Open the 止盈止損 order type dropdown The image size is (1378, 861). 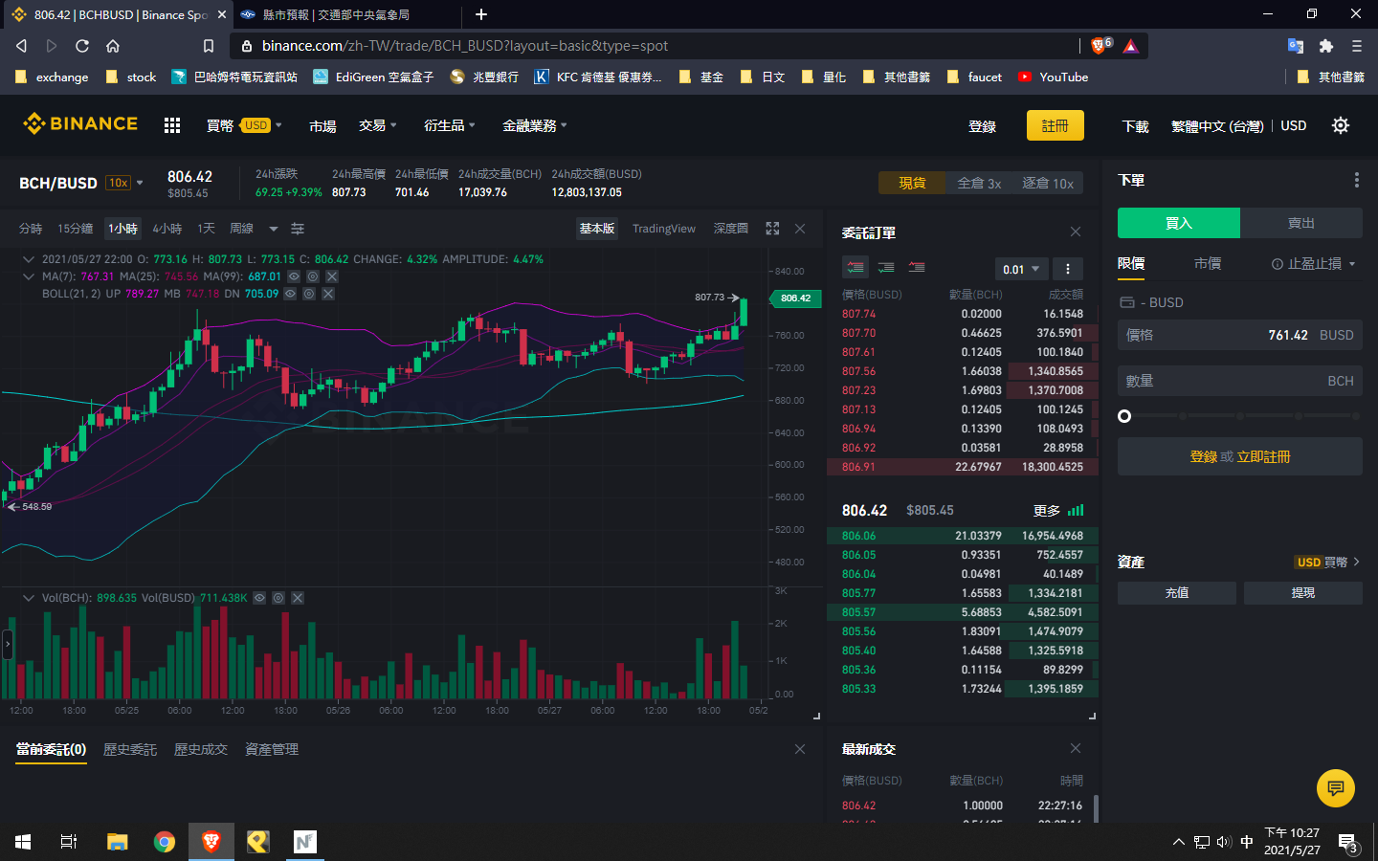pyautogui.click(x=1314, y=263)
